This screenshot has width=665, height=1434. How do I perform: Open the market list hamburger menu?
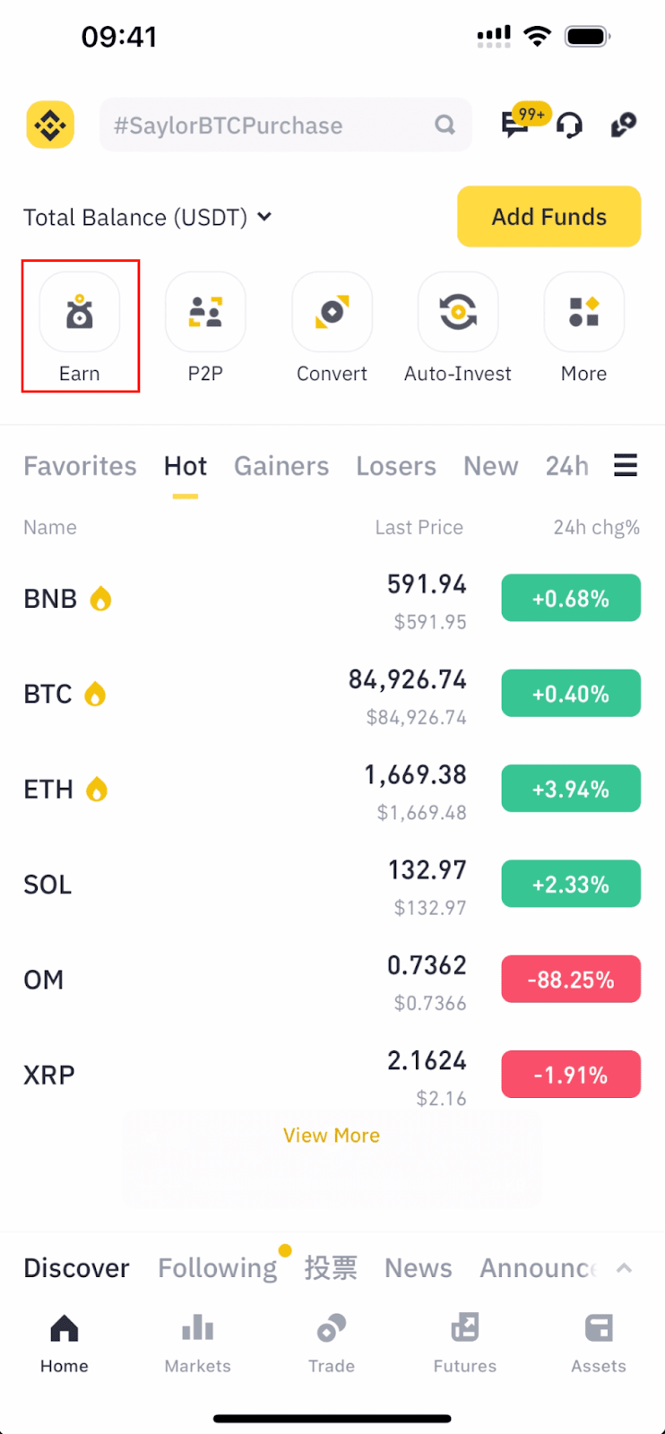(626, 465)
